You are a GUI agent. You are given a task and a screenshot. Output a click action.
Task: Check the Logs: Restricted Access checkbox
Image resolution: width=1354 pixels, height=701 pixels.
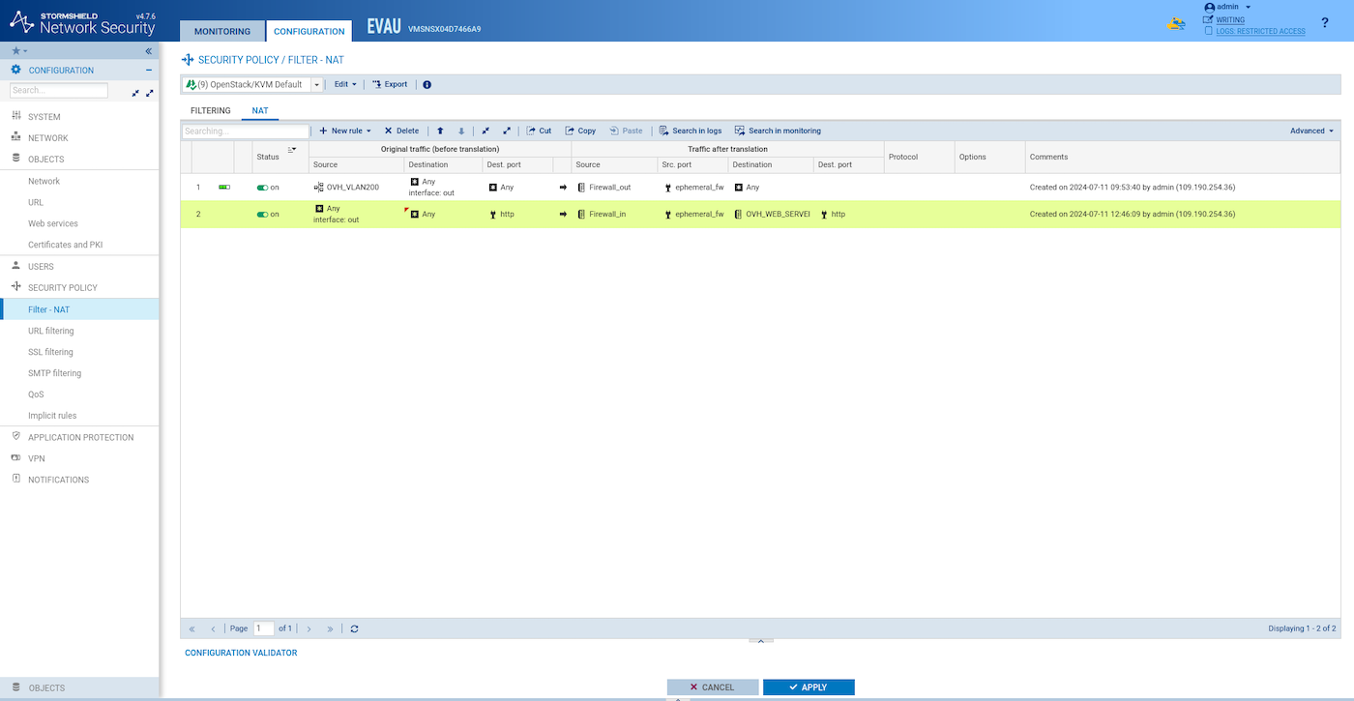pos(1208,31)
